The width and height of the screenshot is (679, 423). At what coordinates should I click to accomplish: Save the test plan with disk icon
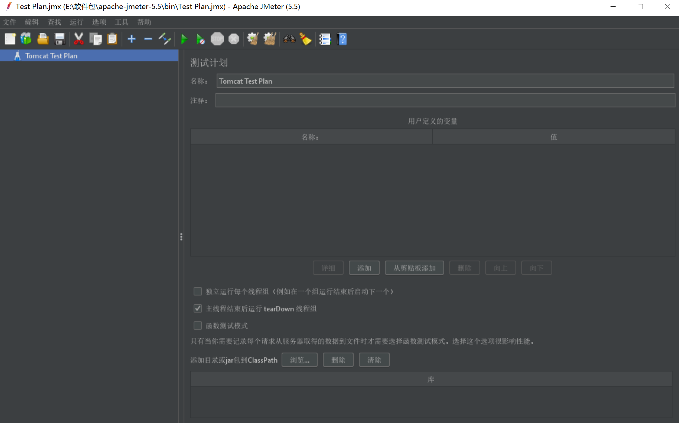tap(60, 39)
